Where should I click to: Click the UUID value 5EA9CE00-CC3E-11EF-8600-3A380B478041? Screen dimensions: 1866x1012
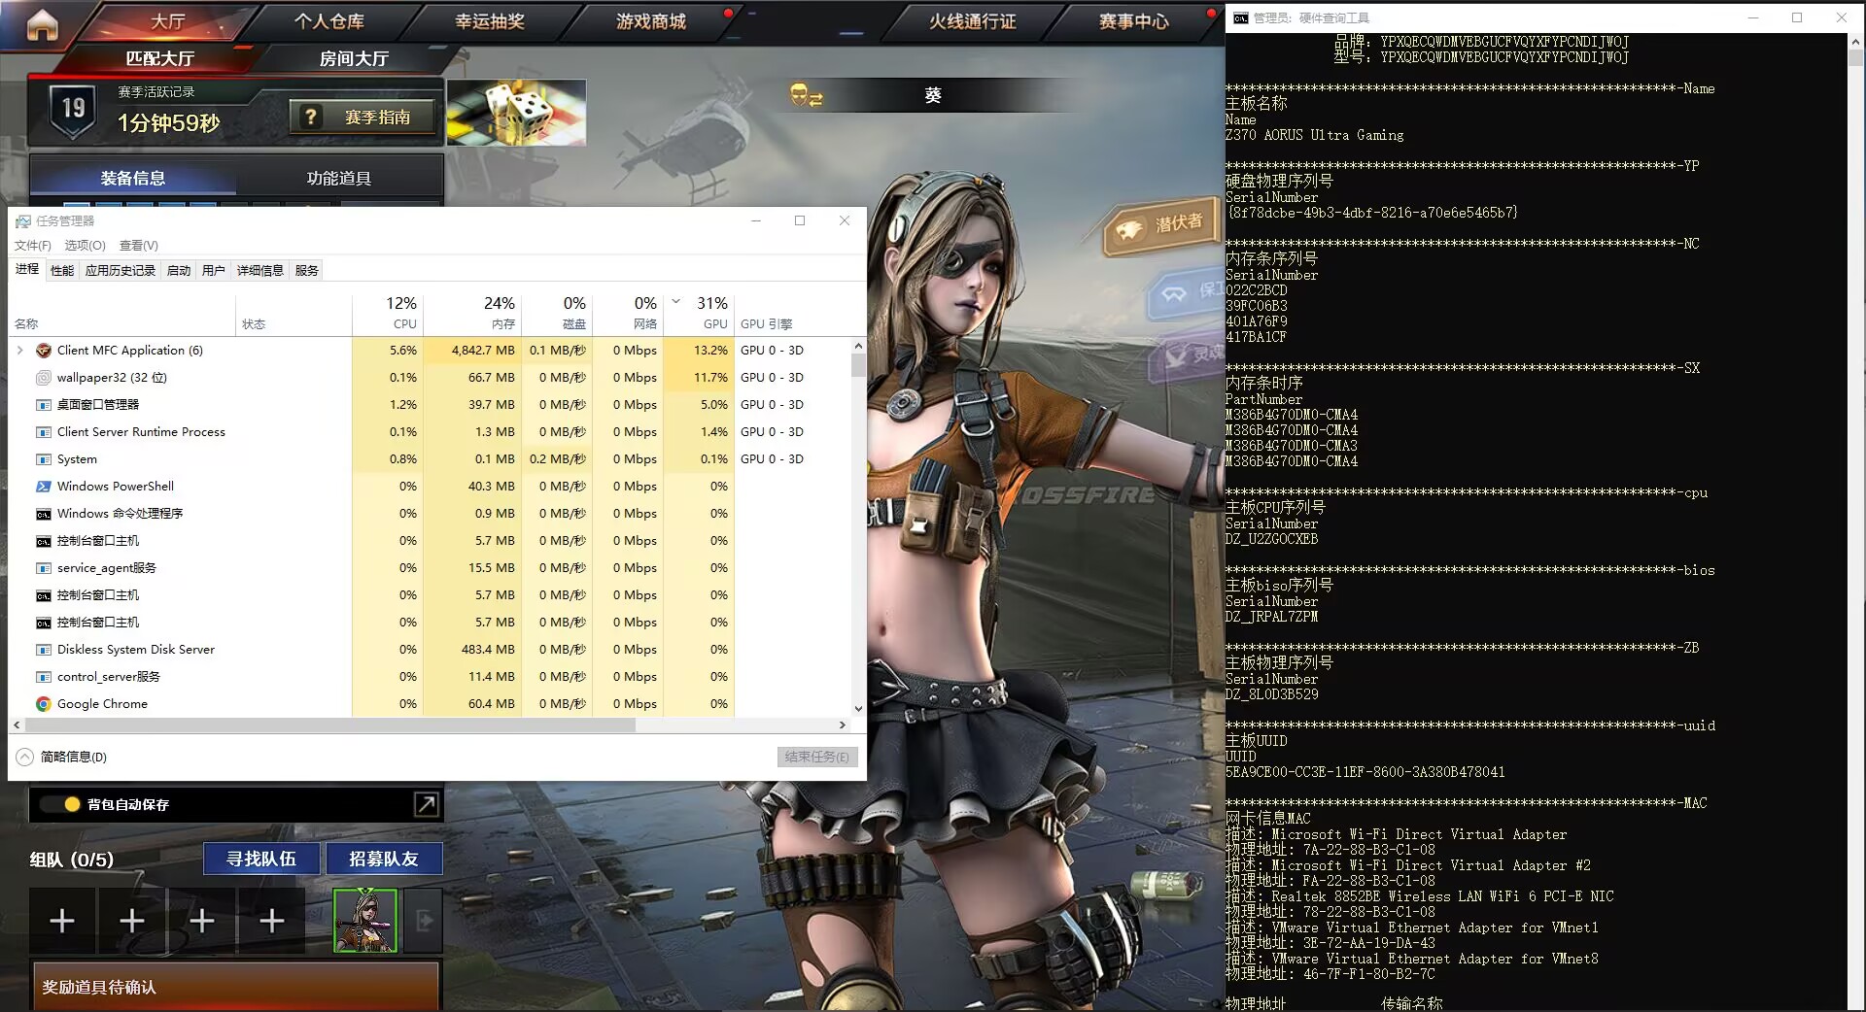[x=1365, y=772]
